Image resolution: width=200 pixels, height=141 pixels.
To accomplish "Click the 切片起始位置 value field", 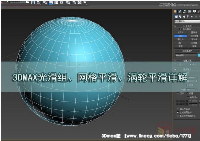I will coord(193,101).
